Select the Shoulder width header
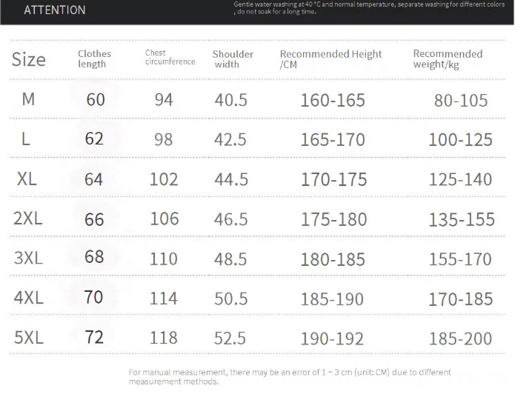Viewport: 523px width, 397px height. pyautogui.click(x=233, y=59)
